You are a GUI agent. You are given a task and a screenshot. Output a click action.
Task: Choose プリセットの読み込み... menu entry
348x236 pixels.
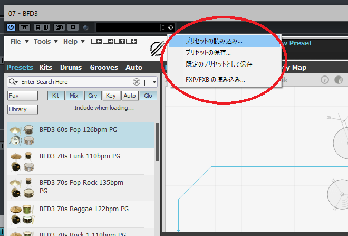tap(225, 41)
